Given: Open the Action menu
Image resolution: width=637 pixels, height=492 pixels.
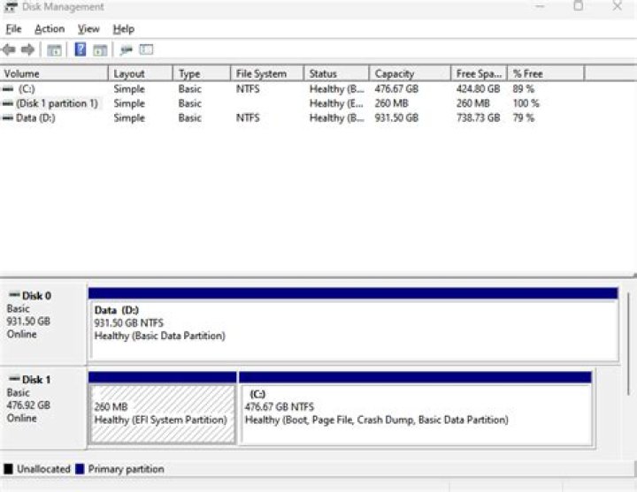Looking at the screenshot, I should (x=50, y=29).
